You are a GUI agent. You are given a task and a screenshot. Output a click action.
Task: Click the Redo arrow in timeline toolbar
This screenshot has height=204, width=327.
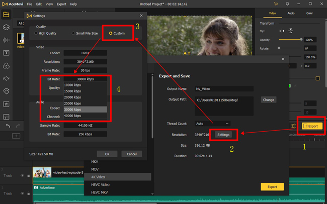18,126
